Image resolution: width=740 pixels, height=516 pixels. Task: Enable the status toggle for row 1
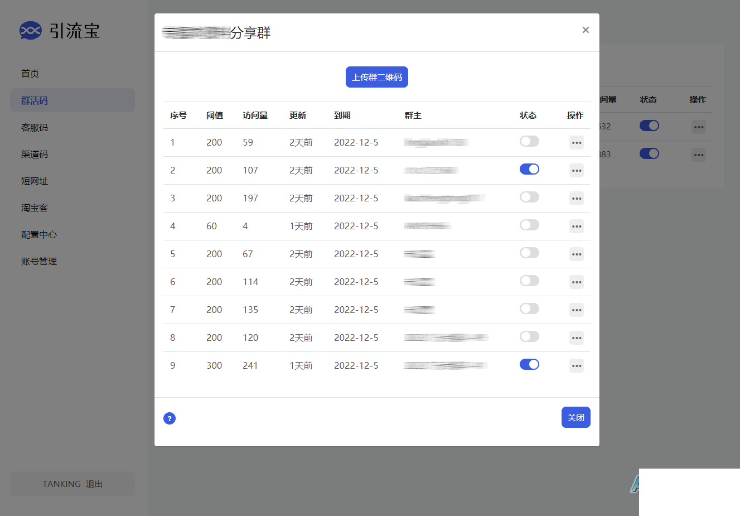529,141
